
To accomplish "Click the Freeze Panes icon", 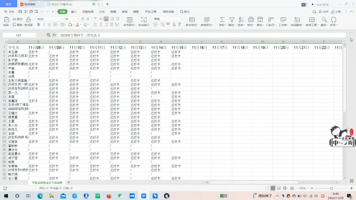I will coord(297,20).
